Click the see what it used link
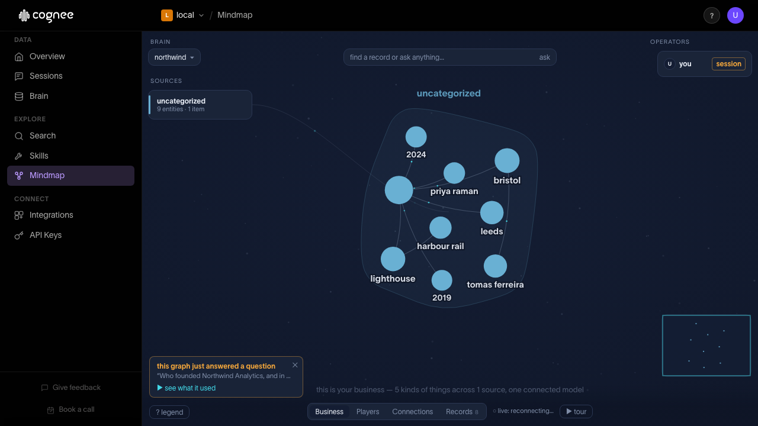Viewport: 758px width, 426px height. point(186,388)
